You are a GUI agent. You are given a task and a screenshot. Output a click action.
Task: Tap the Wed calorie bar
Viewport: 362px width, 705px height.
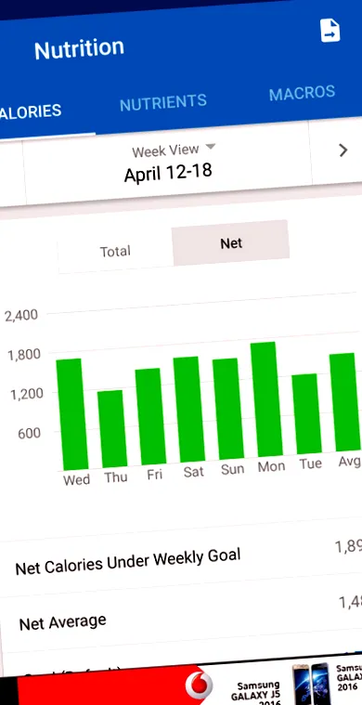point(71,414)
